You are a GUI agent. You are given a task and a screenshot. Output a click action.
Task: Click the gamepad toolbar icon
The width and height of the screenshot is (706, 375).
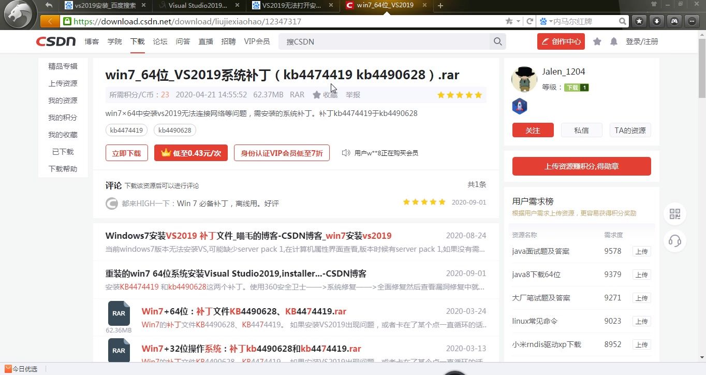pyautogui.click(x=674, y=21)
